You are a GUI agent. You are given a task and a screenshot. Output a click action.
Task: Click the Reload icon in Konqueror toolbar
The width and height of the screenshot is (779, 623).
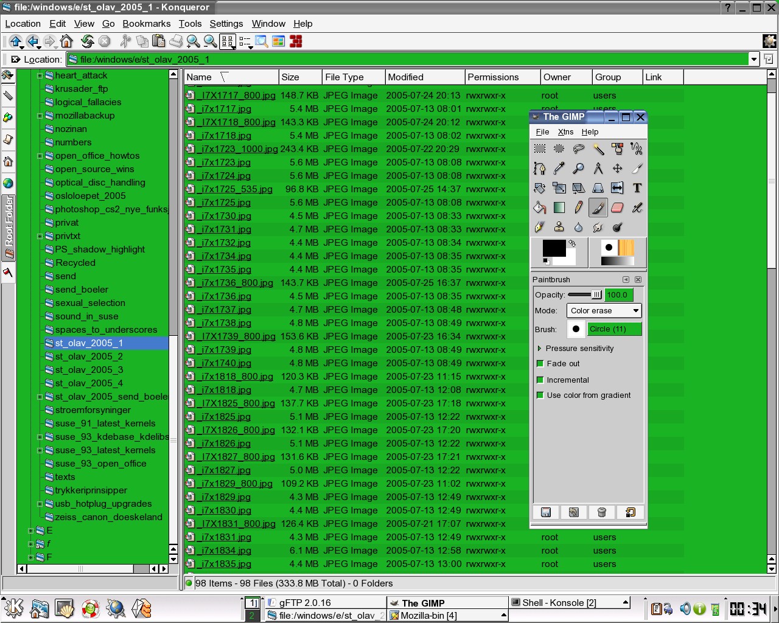(x=87, y=41)
